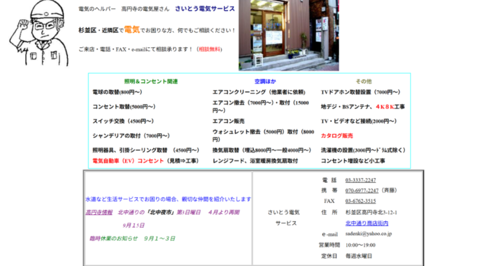The height and width of the screenshot is (266, 501).
Task: Click the sadenki@yahoo.co.jp email address
Action: pyautogui.click(x=368, y=234)
